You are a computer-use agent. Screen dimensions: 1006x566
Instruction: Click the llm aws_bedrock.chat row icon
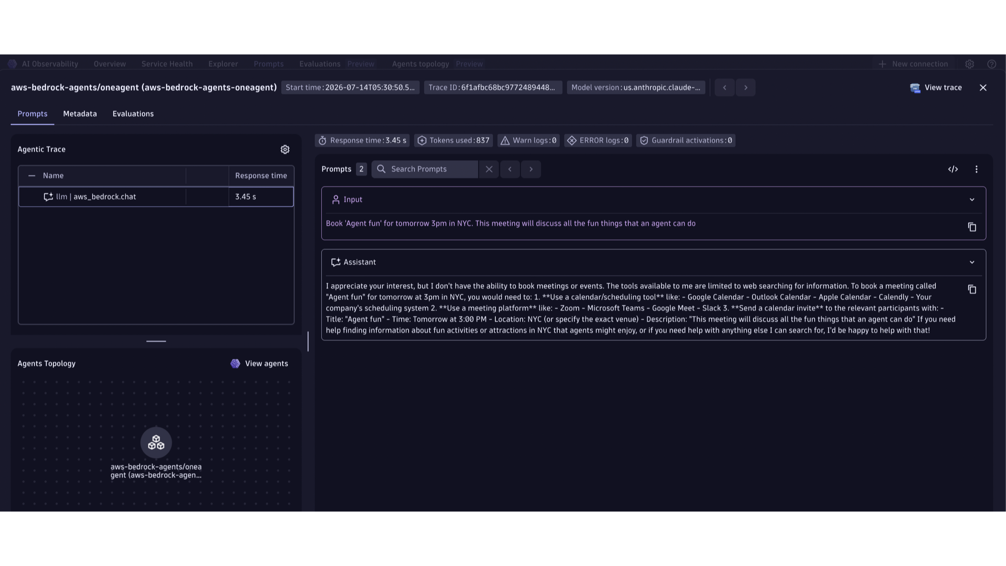pyautogui.click(x=48, y=197)
